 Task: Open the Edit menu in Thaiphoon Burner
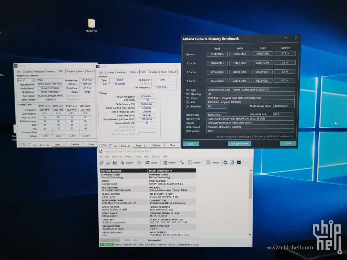click(107, 157)
